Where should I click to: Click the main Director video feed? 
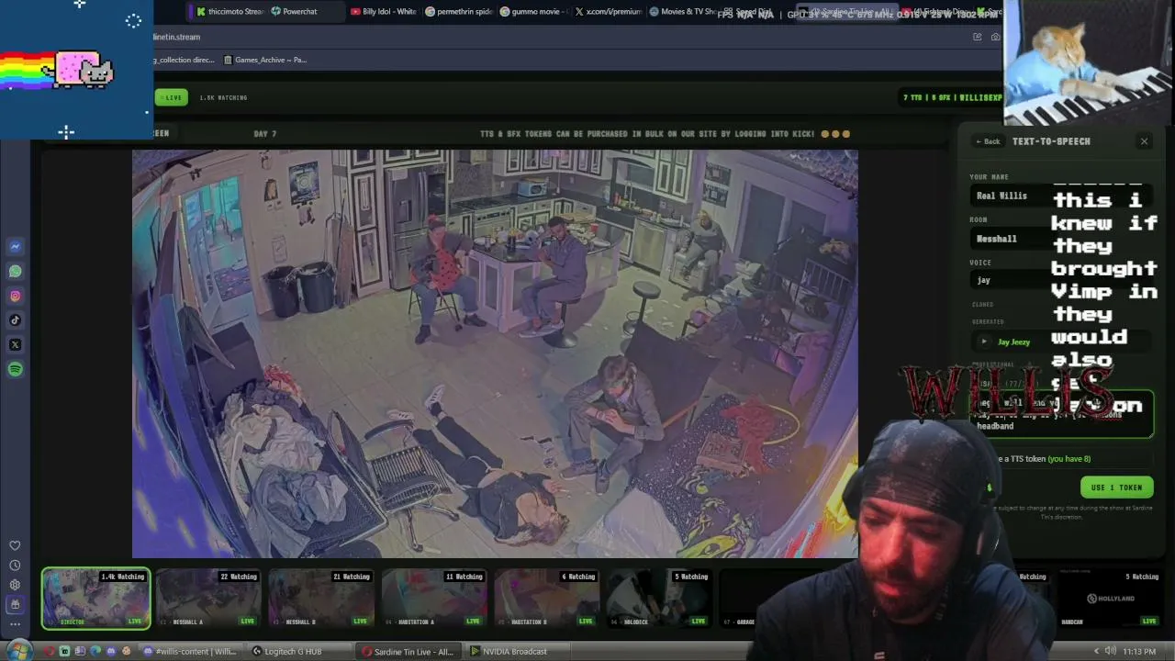pos(495,353)
